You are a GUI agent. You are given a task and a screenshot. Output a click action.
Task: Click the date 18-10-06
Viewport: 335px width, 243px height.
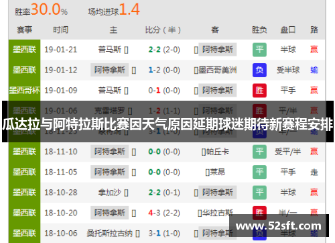61,234
